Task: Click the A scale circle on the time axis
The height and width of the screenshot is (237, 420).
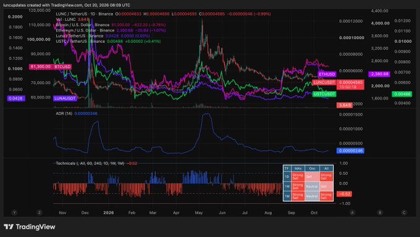Action: pos(352,213)
